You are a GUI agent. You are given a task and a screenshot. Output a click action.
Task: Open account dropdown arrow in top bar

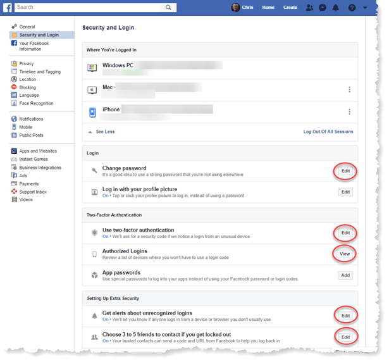pos(365,8)
